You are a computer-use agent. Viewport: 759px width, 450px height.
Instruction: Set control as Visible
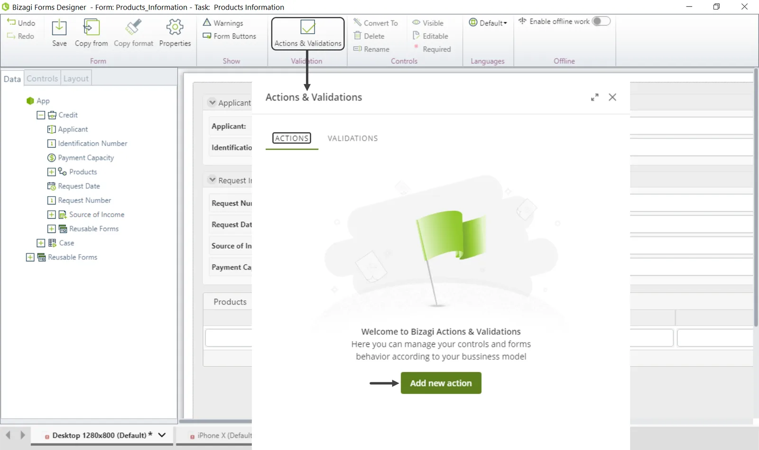point(428,23)
